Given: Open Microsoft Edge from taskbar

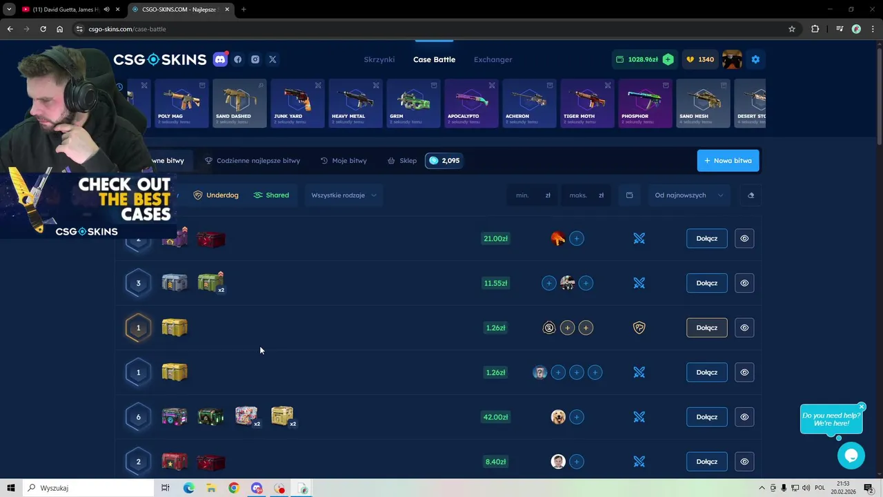Looking at the screenshot, I should click(188, 488).
